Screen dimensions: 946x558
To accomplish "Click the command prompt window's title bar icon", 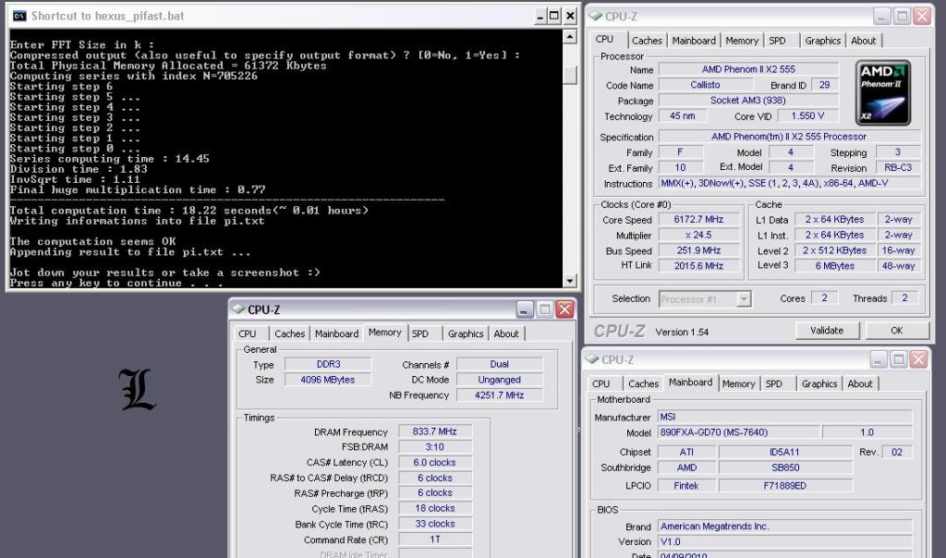I will [x=18, y=16].
